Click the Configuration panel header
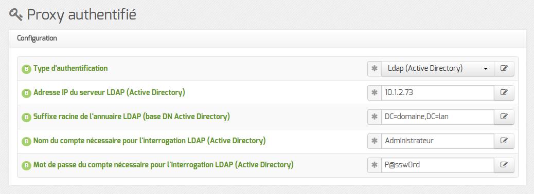This screenshot has width=534, height=194. point(268,38)
